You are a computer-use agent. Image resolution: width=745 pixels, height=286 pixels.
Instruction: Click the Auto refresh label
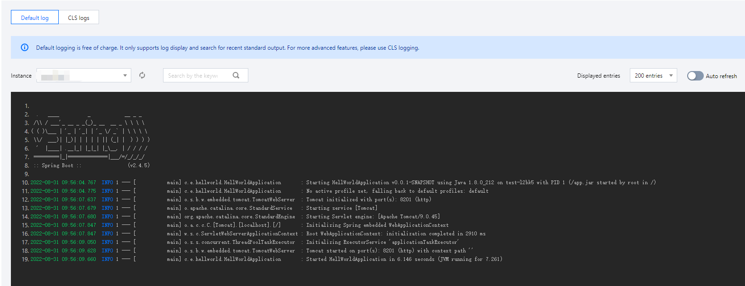(x=721, y=76)
